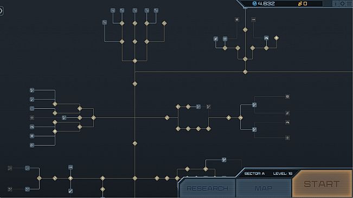The image size is (353, 198).
Task: Select the blue node on the center loop's top edge
Action: [198, 107]
